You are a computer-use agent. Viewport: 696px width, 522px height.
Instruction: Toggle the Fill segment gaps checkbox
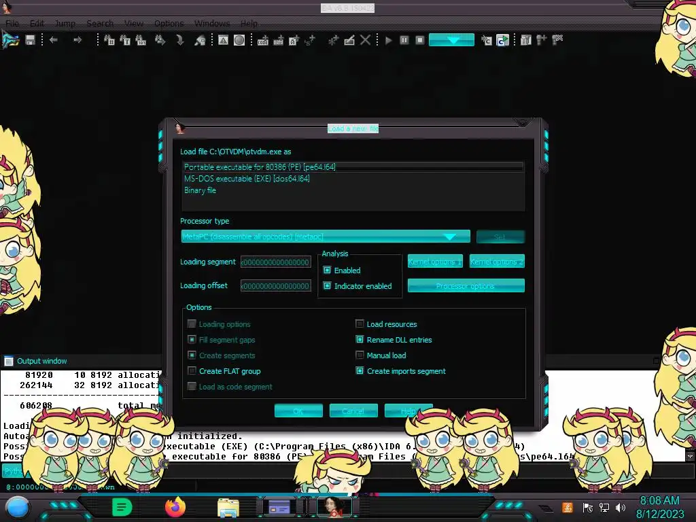coord(192,340)
